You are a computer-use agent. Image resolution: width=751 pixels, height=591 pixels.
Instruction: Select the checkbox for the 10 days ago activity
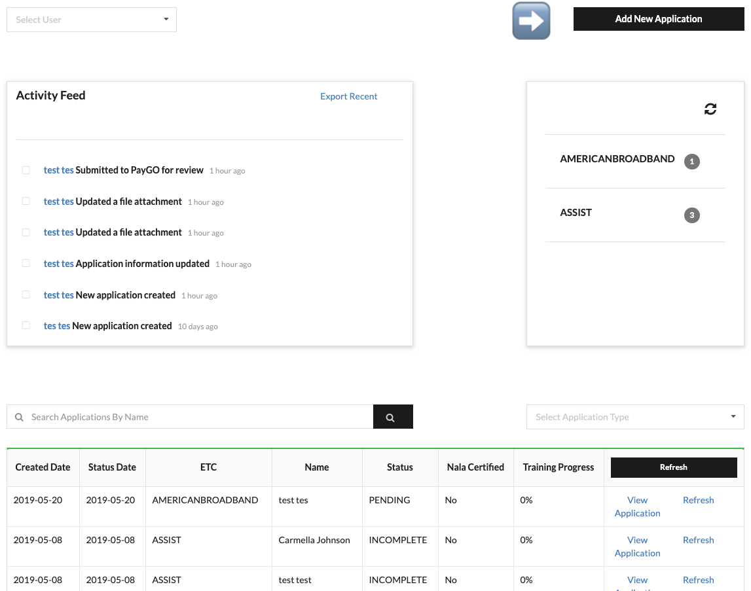pyautogui.click(x=26, y=325)
